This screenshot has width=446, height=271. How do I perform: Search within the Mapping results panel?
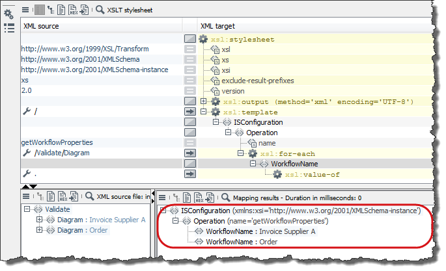pyautogui.click(x=226, y=197)
